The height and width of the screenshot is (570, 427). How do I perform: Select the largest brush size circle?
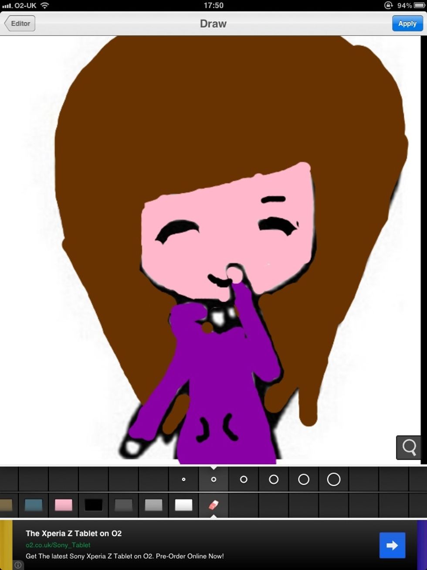tap(333, 478)
